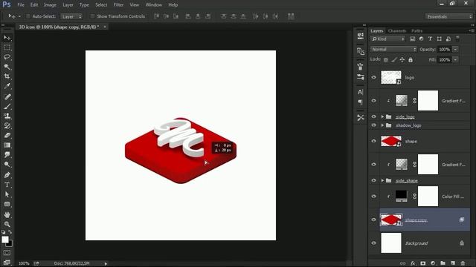Image resolution: width=476 pixels, height=267 pixels.
Task: Filter layers by type layers icon
Action: tap(430, 39)
